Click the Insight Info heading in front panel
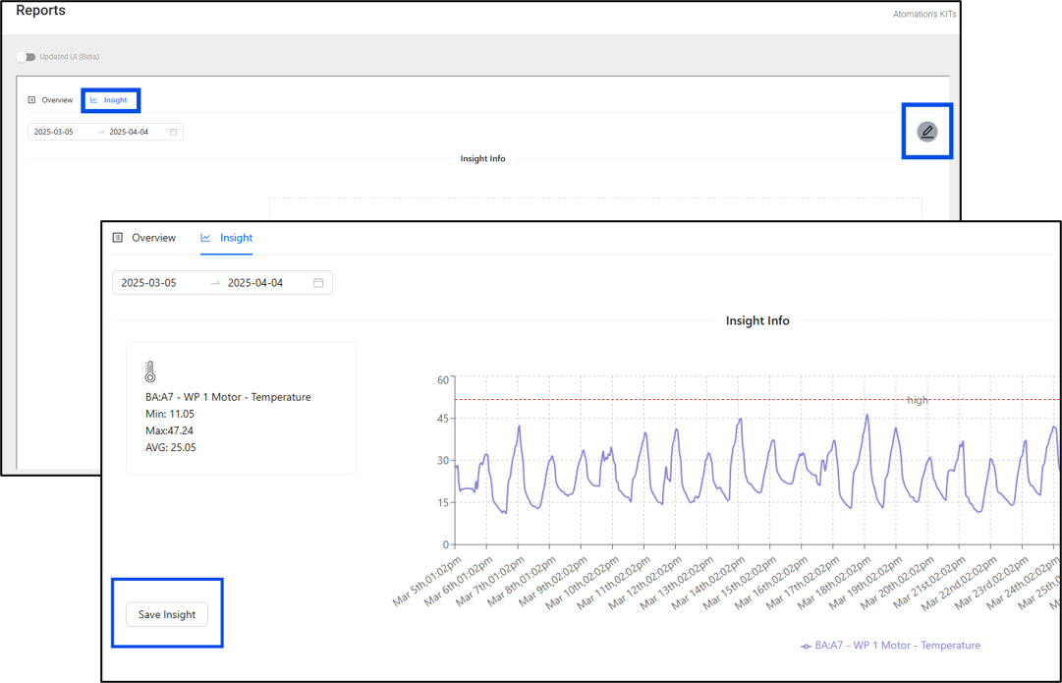Image resolution: width=1062 pixels, height=683 pixels. click(x=757, y=321)
